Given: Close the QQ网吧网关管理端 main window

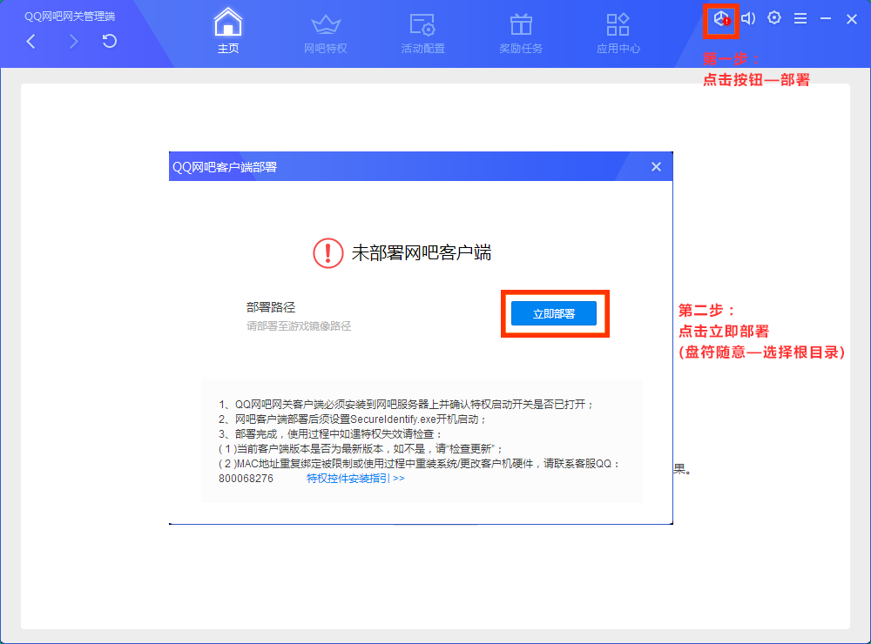Looking at the screenshot, I should [x=852, y=19].
